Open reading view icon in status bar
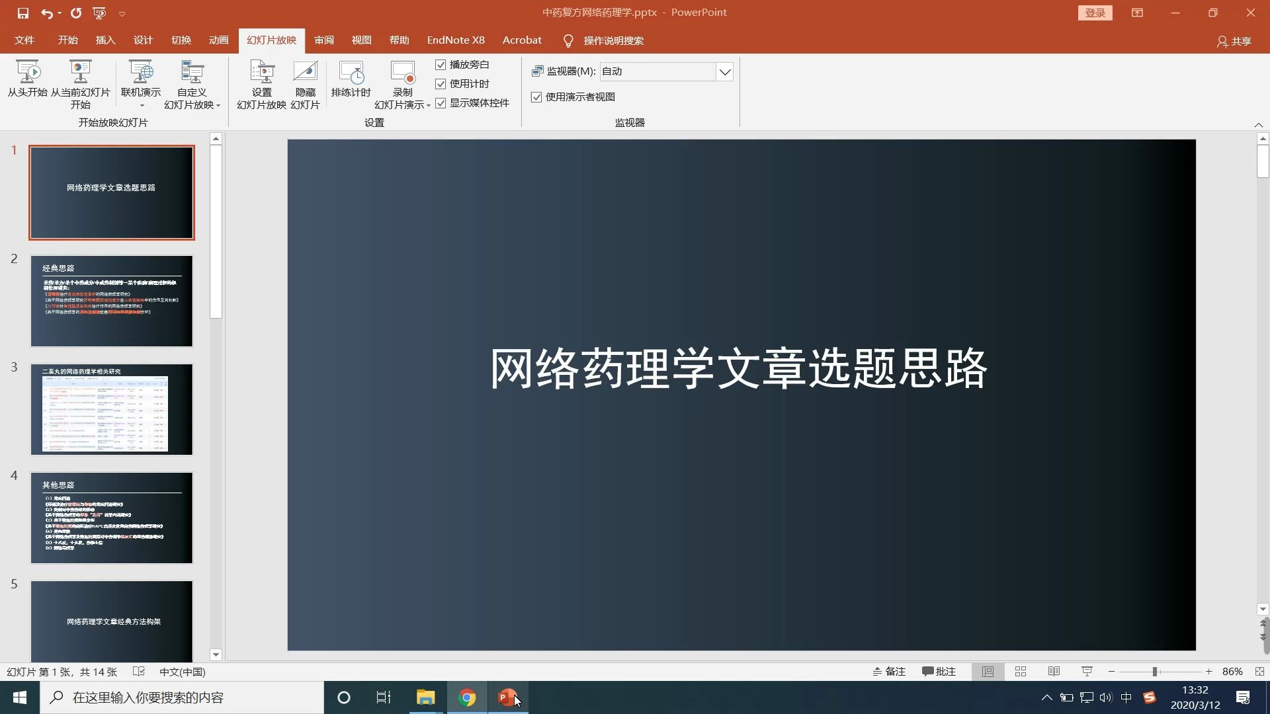 coord(1054,672)
